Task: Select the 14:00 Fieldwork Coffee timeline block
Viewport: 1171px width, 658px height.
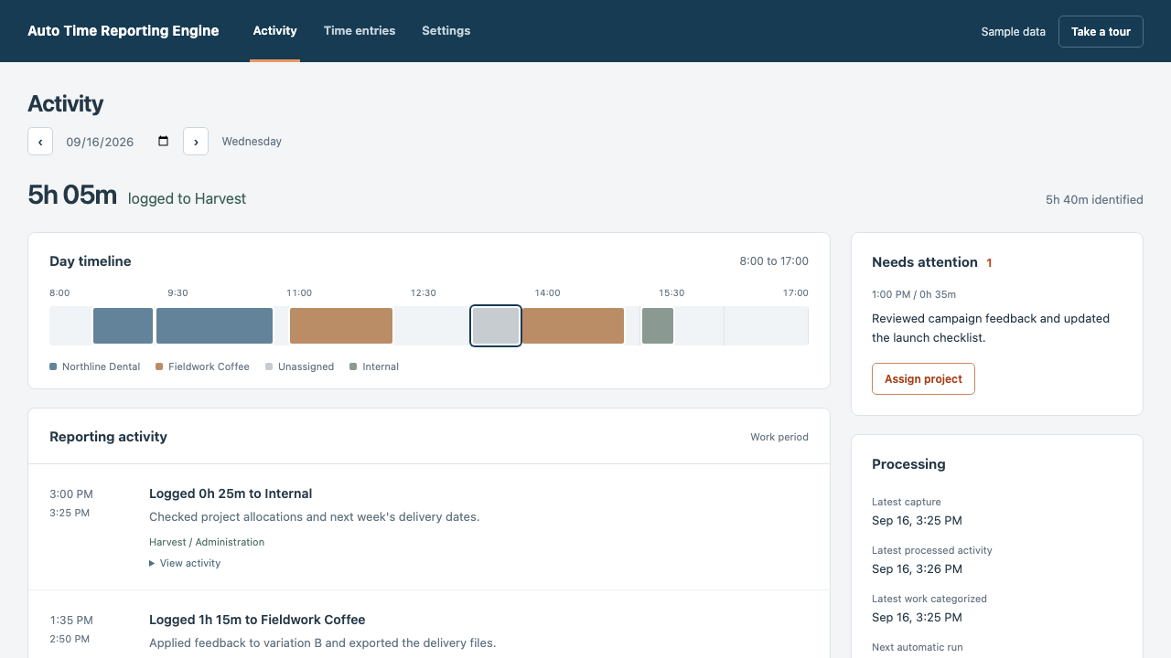Action: 573,326
